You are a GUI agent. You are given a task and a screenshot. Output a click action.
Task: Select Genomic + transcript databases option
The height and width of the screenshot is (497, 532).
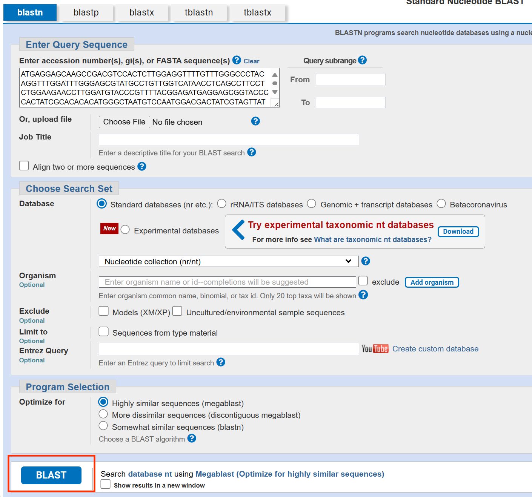point(312,204)
